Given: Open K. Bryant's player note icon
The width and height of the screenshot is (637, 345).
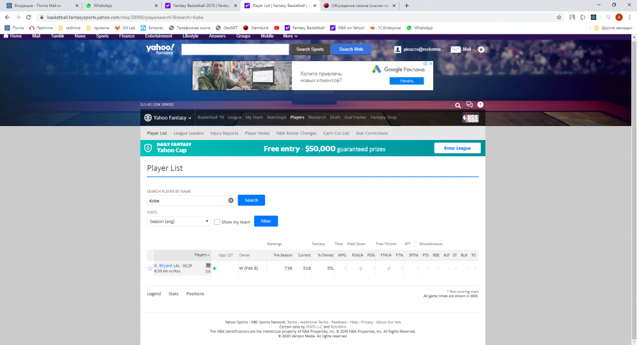Looking at the screenshot, I should (x=208, y=265).
